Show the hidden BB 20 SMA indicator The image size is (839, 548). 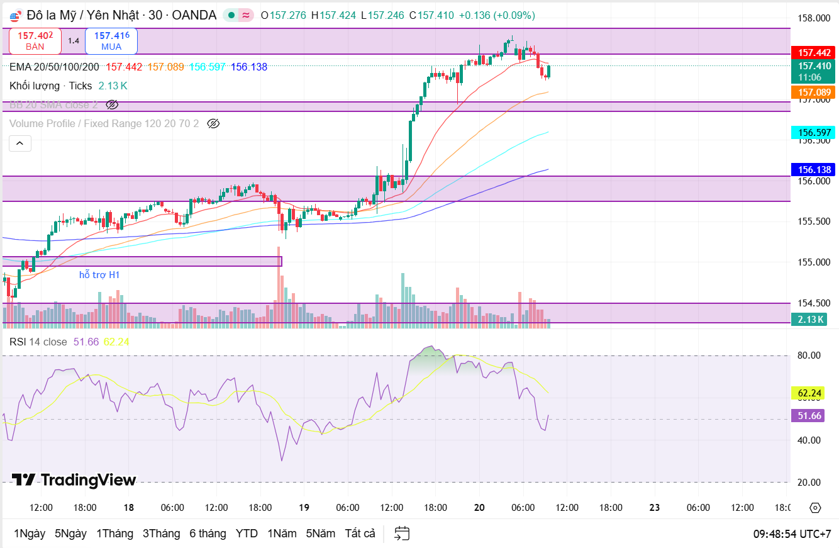click(x=113, y=105)
